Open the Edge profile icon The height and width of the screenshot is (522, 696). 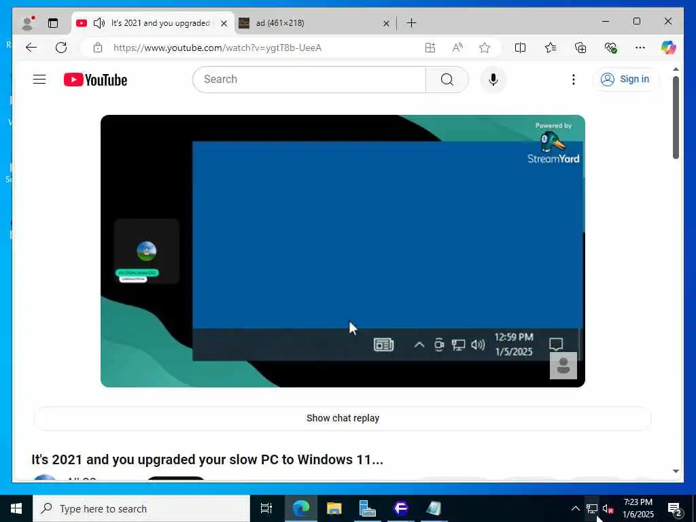(x=28, y=23)
